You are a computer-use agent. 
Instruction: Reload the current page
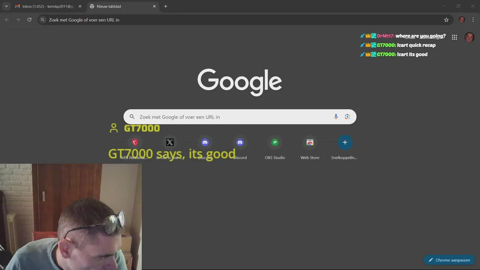[29, 20]
